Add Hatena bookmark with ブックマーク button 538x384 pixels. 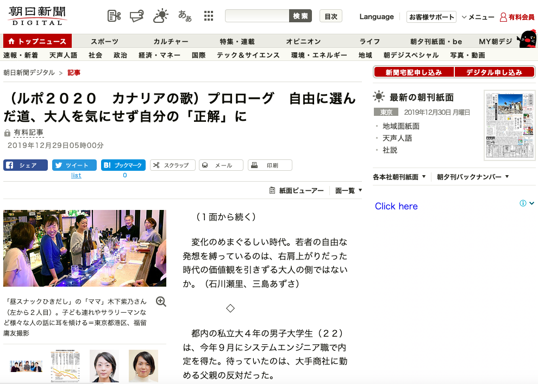[123, 165]
